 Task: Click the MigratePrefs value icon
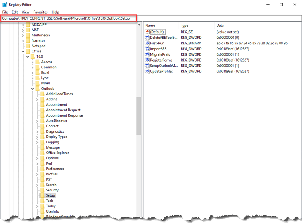pyautogui.click(x=147, y=54)
